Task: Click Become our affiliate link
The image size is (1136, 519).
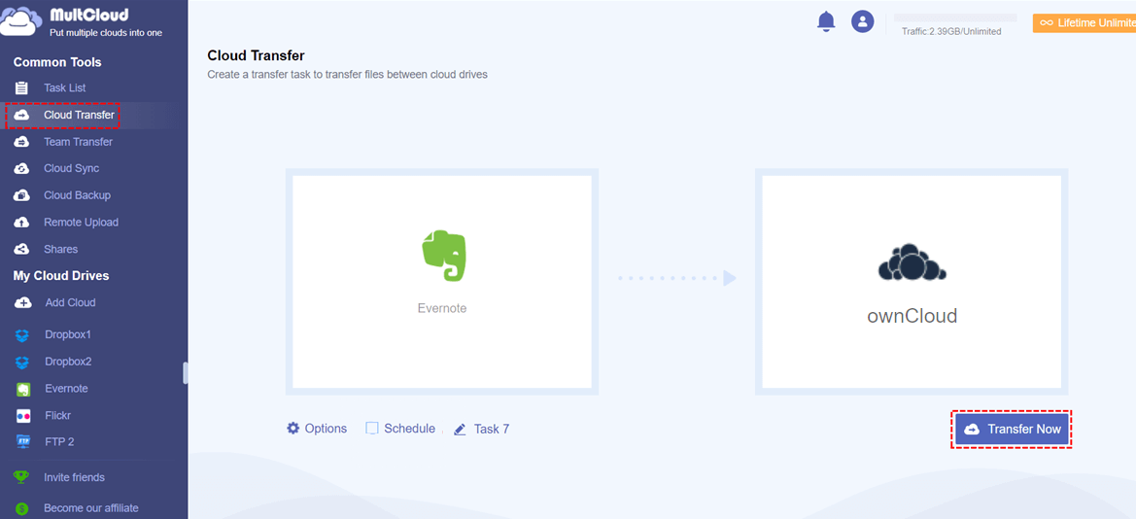Action: click(x=91, y=508)
